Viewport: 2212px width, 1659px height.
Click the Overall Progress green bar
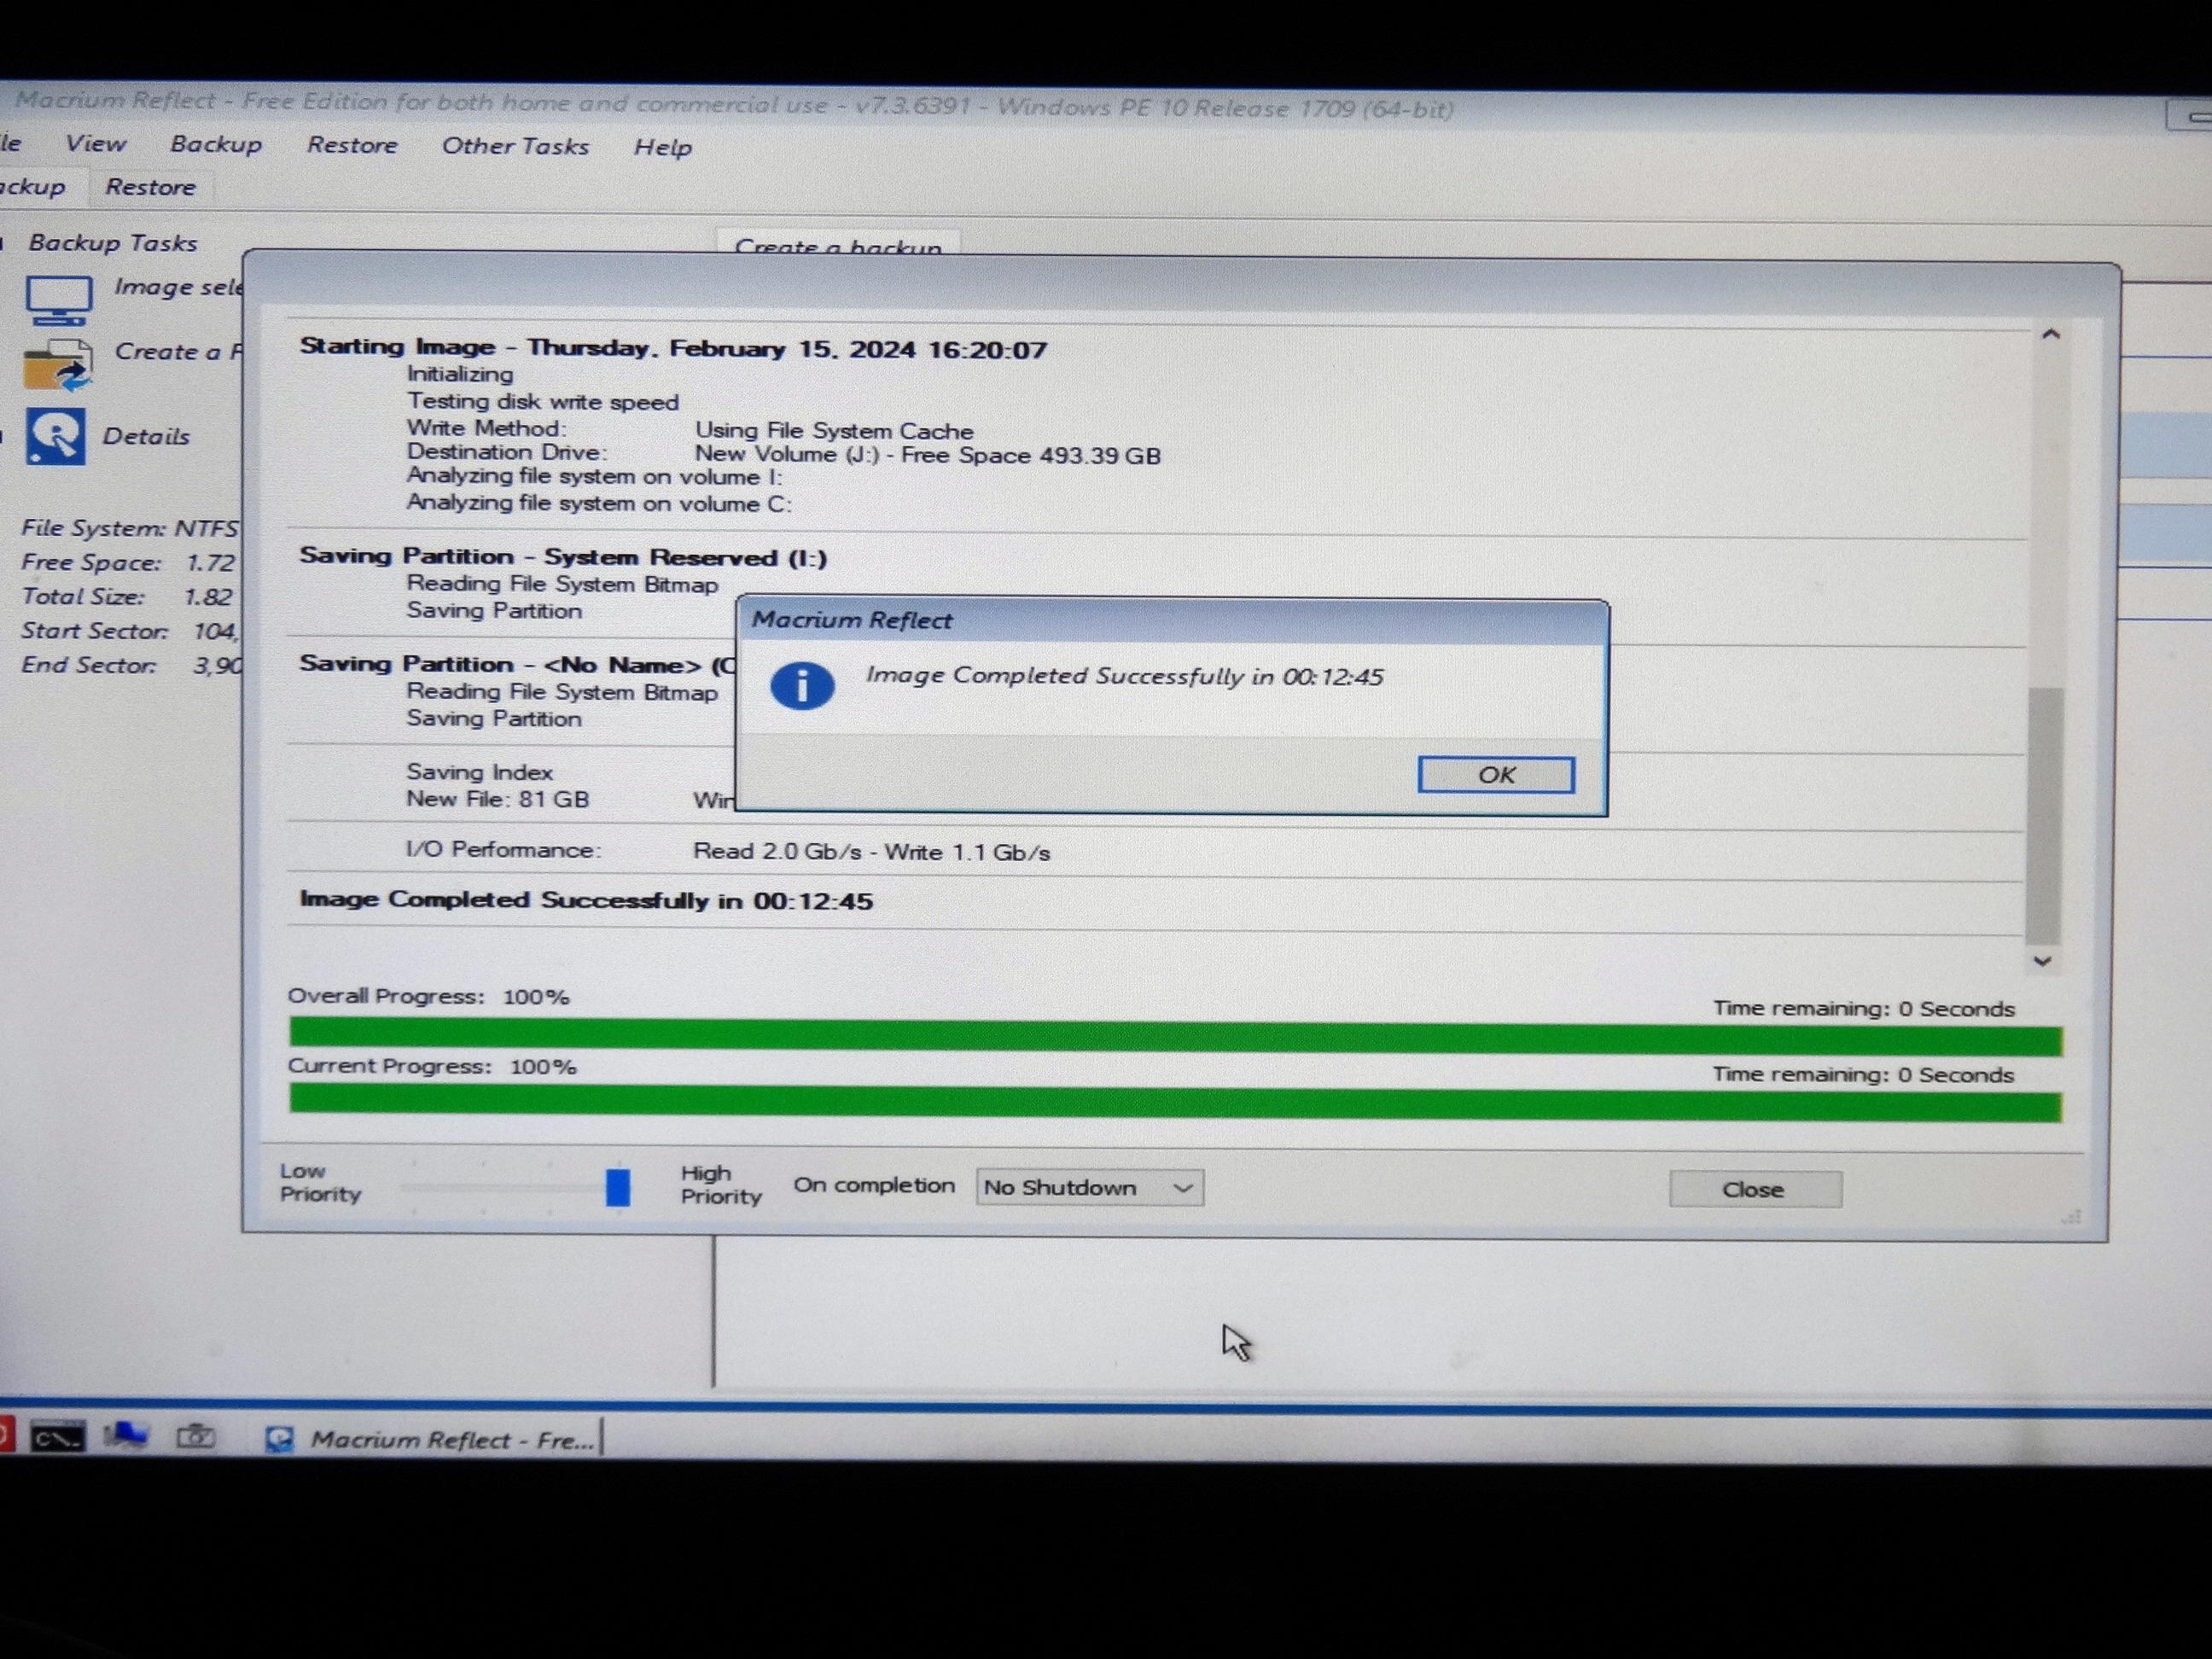point(1175,1036)
